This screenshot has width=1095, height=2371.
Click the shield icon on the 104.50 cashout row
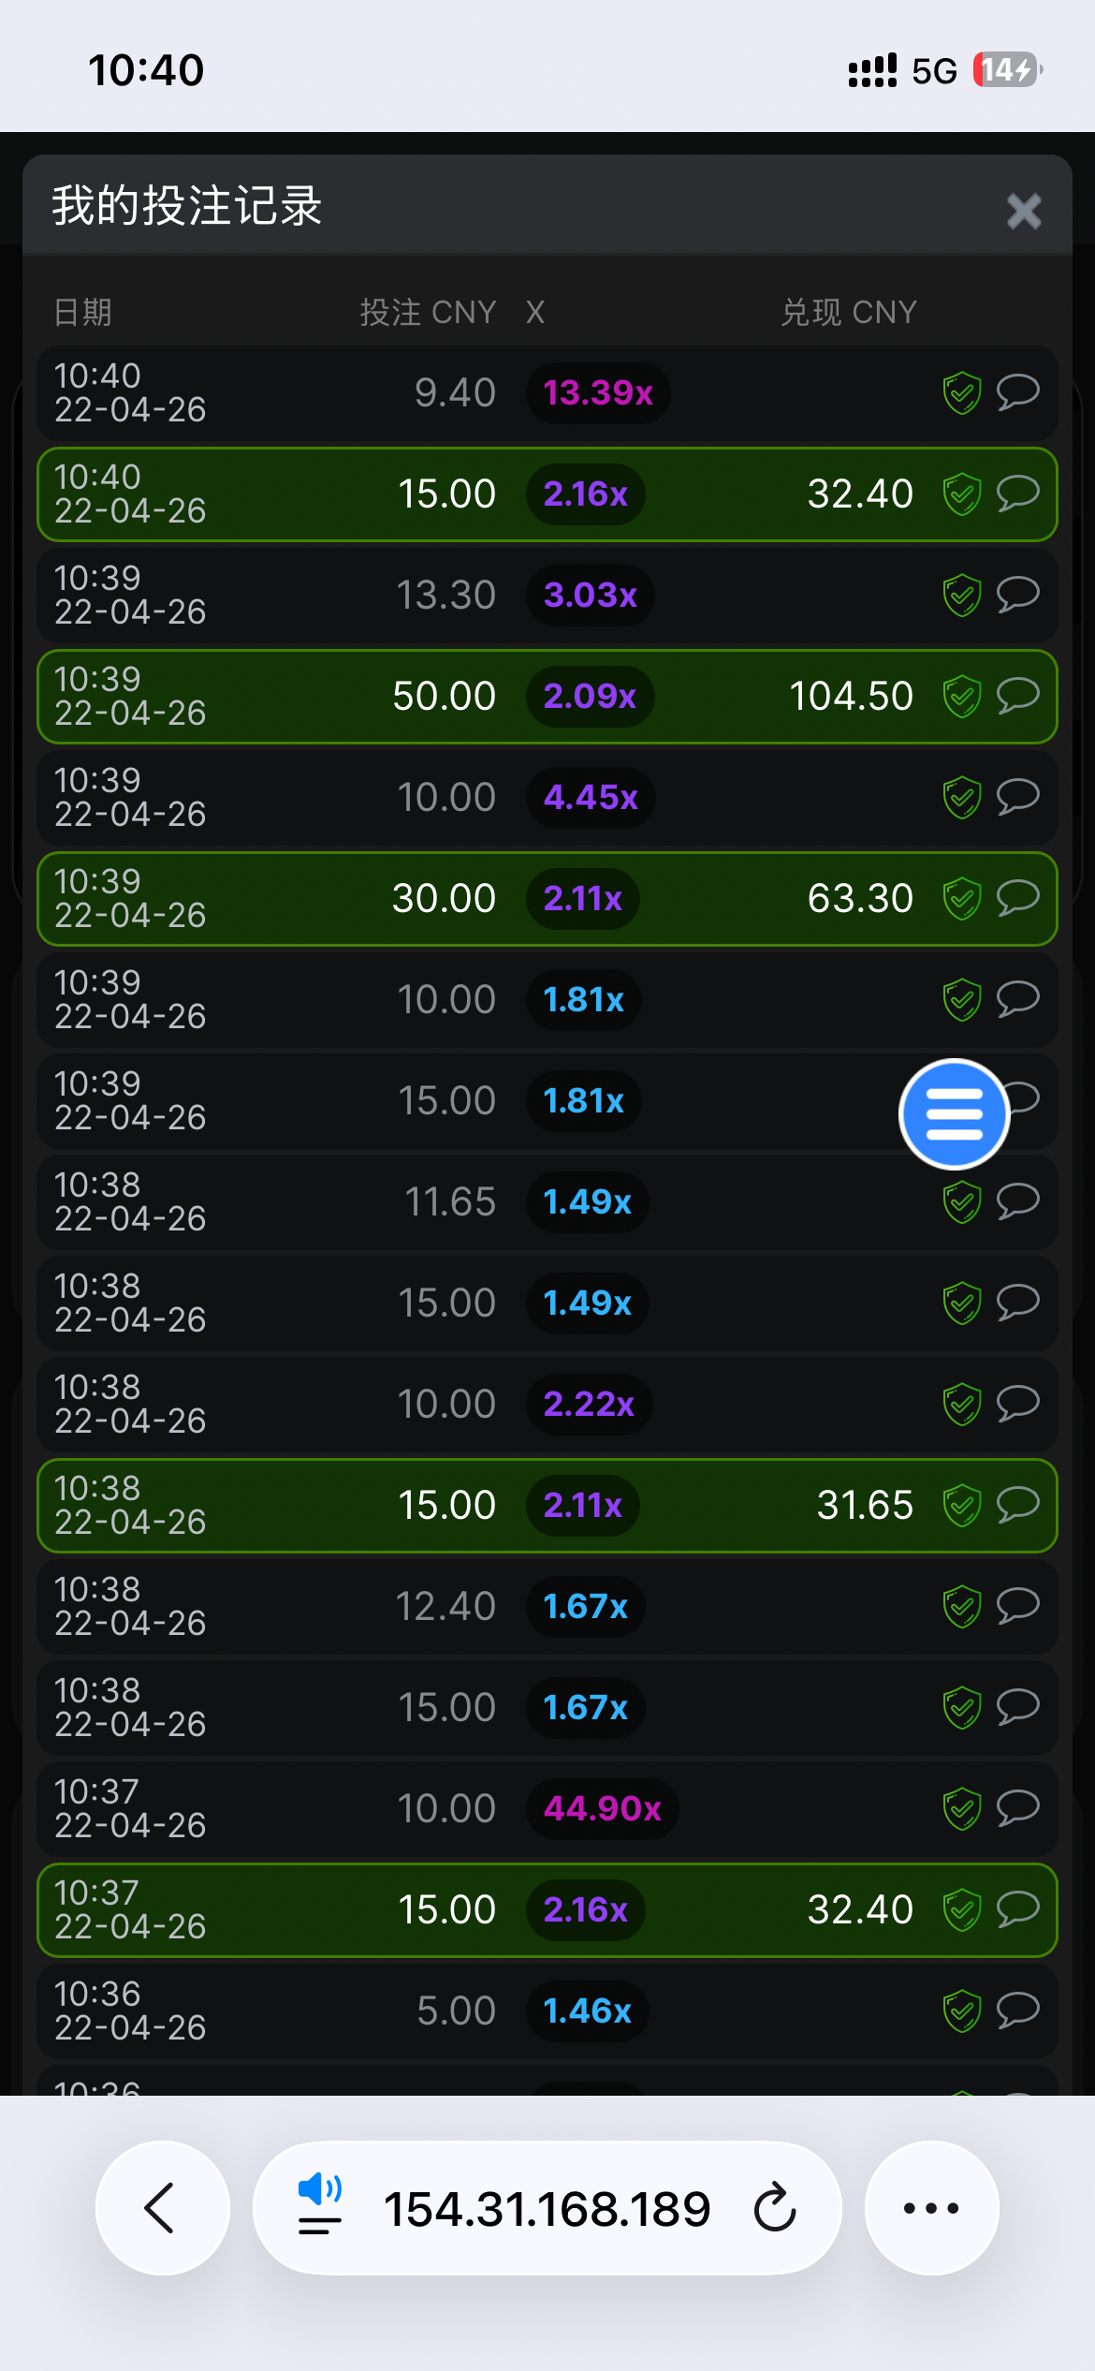tap(961, 697)
